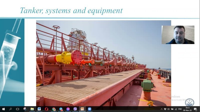Launch the Opera browser icon
The width and height of the screenshot is (200, 112).
coord(46,109)
